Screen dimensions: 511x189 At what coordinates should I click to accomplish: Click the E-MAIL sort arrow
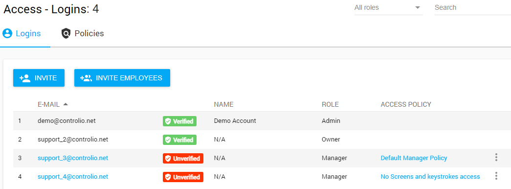pyautogui.click(x=66, y=104)
